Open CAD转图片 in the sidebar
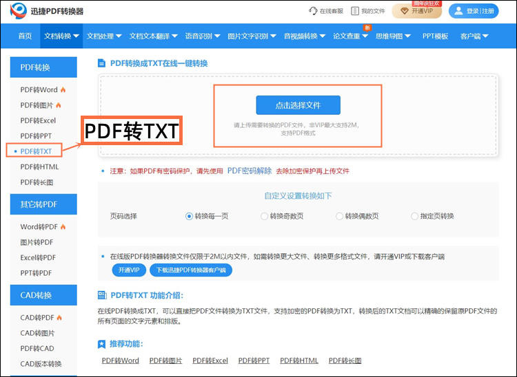 pos(37,333)
